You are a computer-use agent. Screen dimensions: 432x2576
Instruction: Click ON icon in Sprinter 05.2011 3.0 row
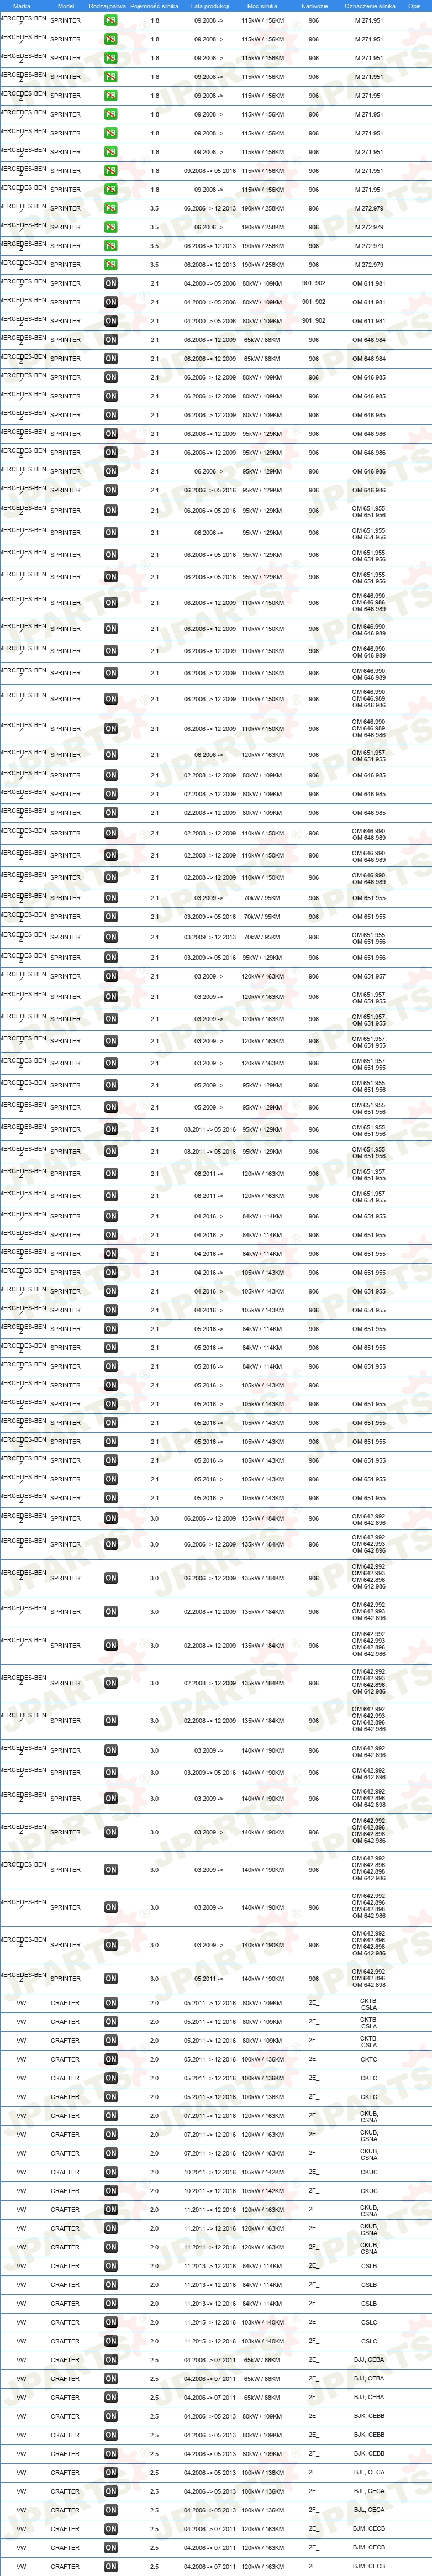[x=111, y=1979]
